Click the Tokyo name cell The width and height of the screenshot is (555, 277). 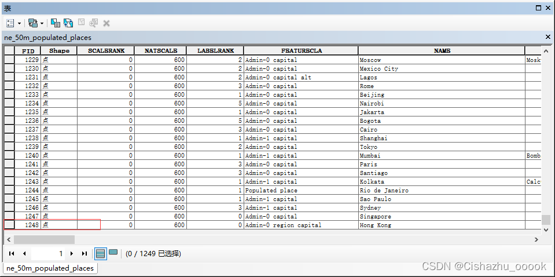(442, 147)
